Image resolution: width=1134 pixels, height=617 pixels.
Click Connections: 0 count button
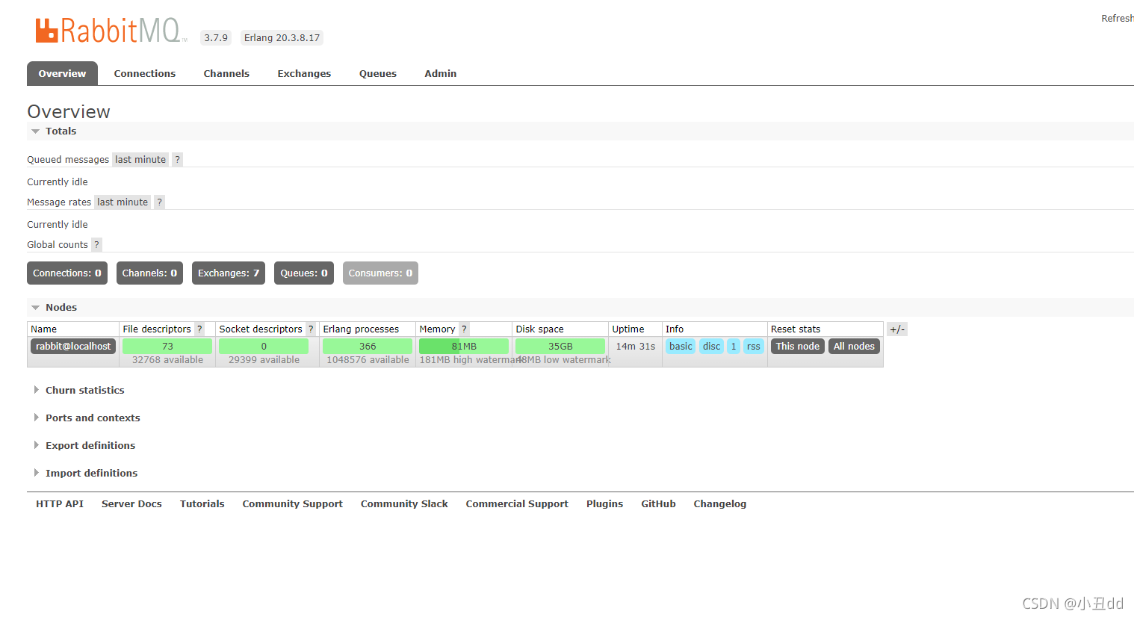67,273
